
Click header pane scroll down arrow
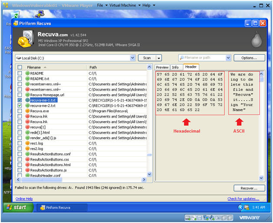pyautogui.click(x=261, y=178)
